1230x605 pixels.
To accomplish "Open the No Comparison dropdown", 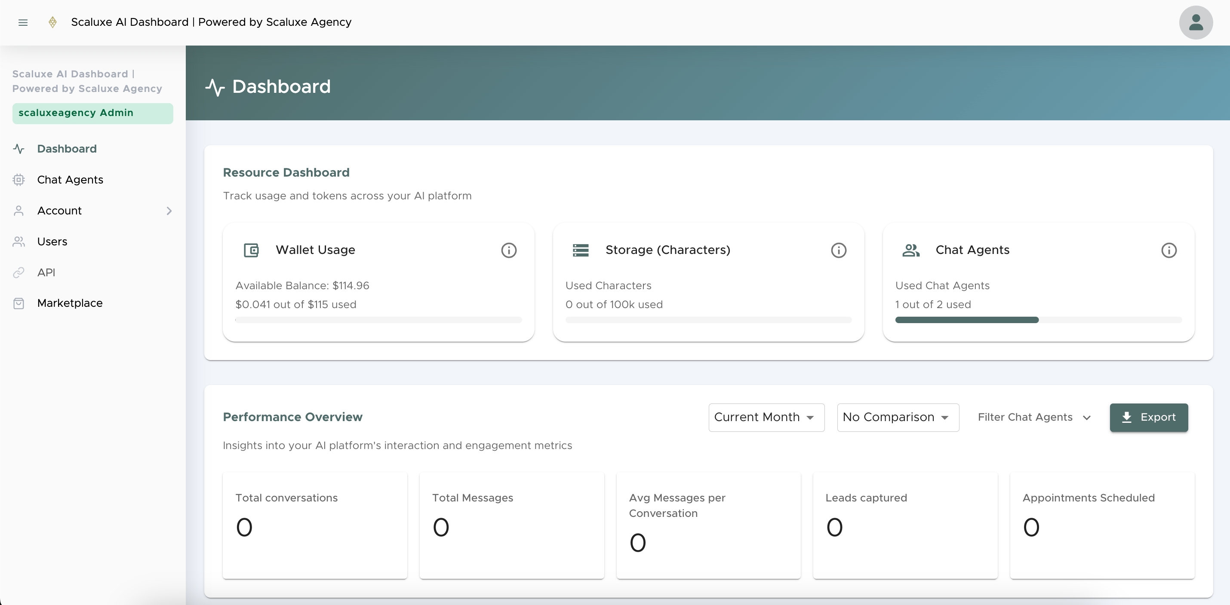I will [x=897, y=418].
